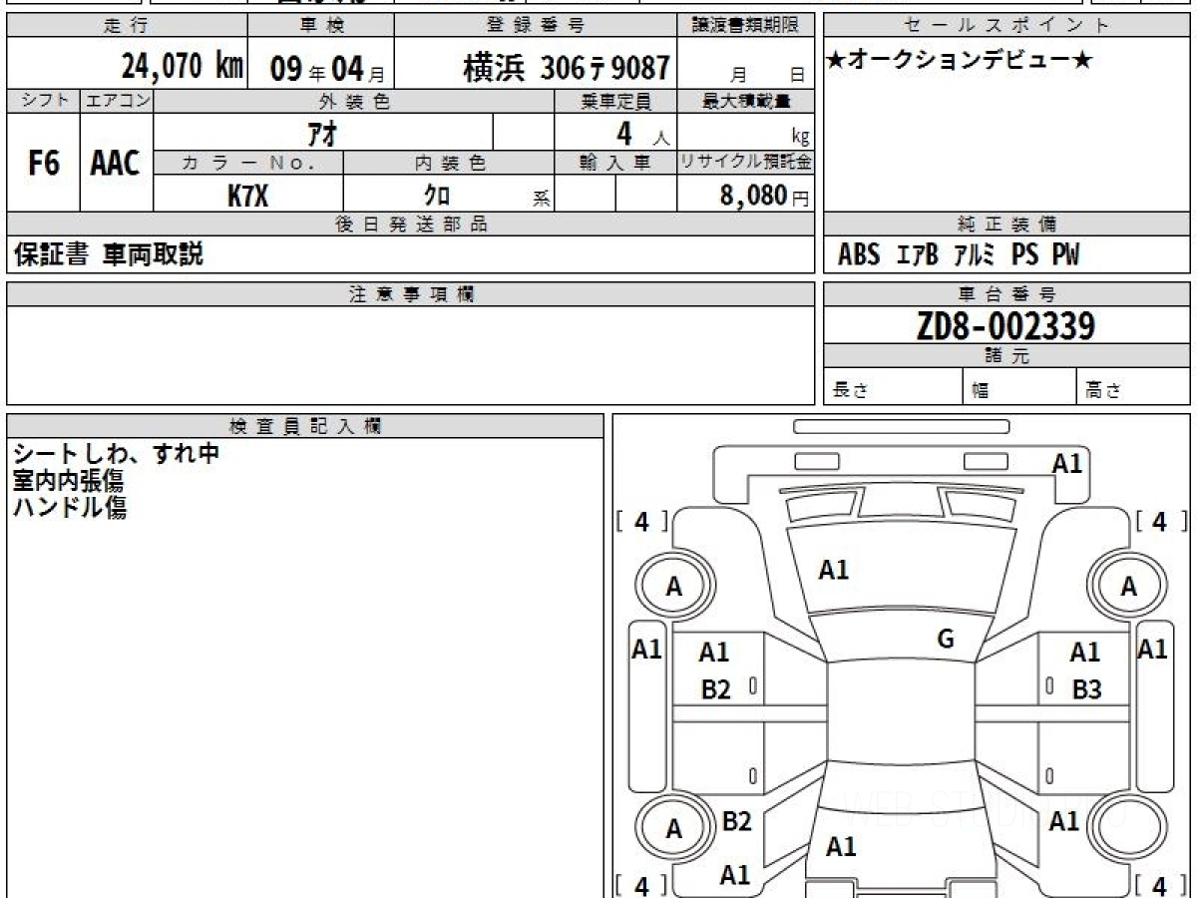Click the ★オークションデビュー★ sales point text
1197x898 pixels.
pyautogui.click(x=960, y=61)
